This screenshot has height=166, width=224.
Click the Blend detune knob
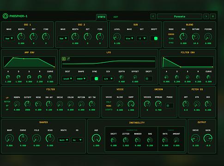(x=196, y=37)
